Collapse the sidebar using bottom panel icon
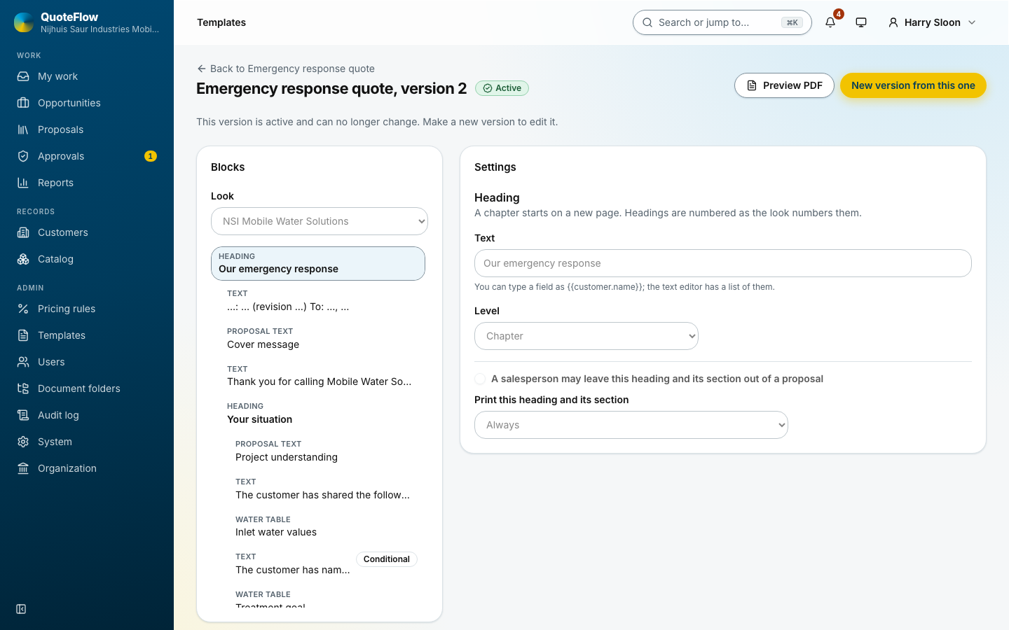The image size is (1009, 630). tap(21, 609)
